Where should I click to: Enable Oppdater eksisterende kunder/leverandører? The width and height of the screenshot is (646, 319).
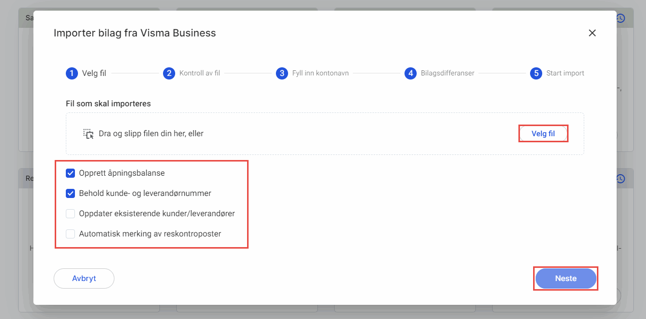tap(70, 213)
